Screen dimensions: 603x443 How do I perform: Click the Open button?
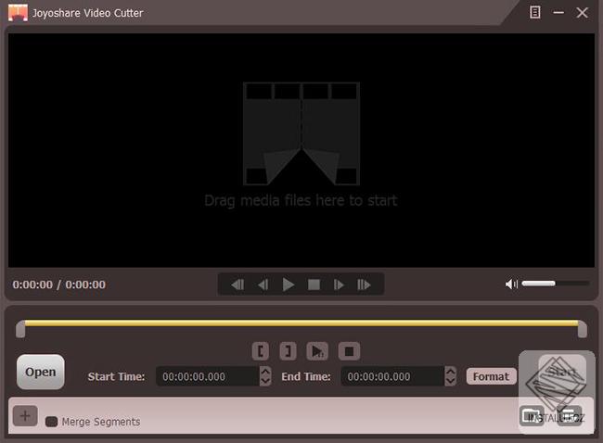pyautogui.click(x=41, y=372)
